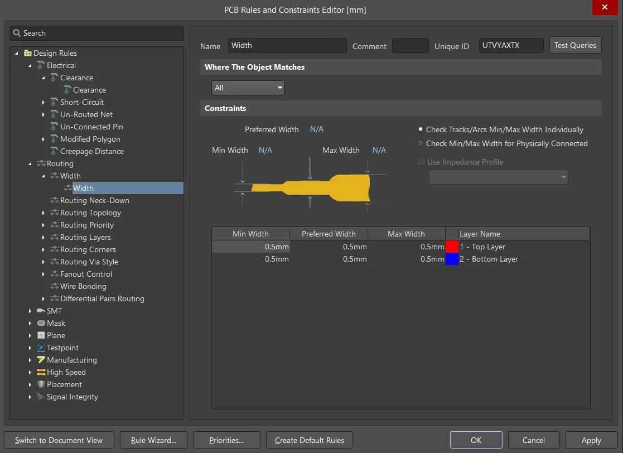Click the Fanout Control icon
Viewport: 623px width, 453px height.
pos(55,274)
